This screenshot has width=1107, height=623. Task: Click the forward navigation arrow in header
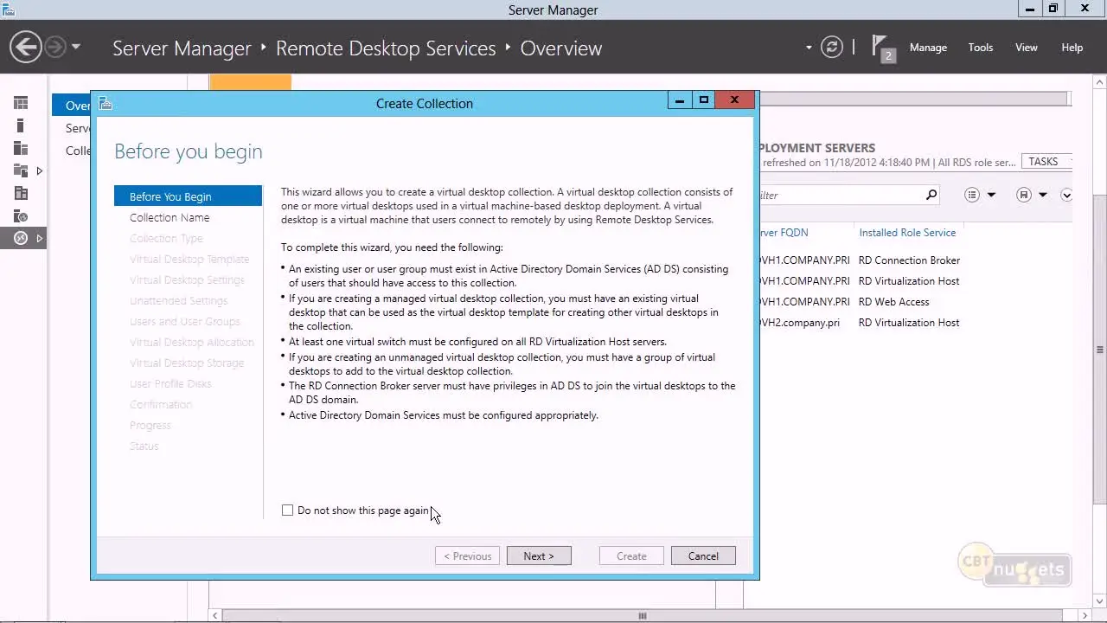point(54,47)
